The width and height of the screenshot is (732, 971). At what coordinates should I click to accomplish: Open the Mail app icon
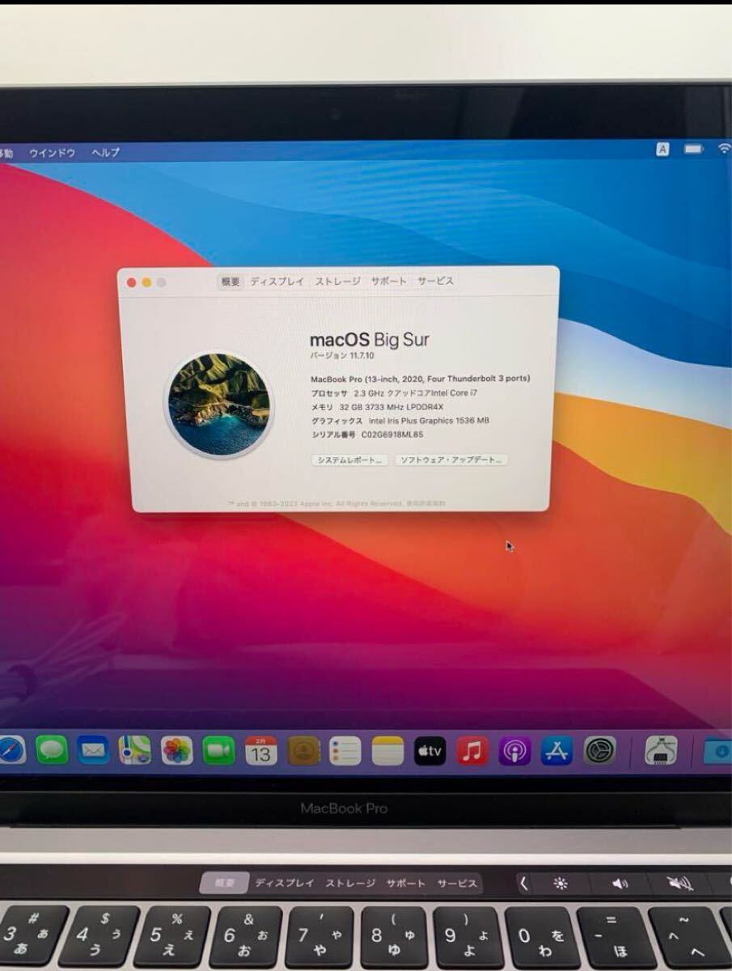(x=94, y=751)
